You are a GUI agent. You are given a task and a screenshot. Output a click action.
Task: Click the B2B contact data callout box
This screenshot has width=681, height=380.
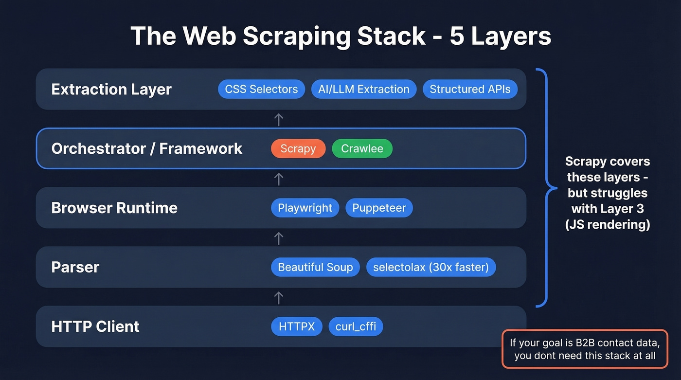pos(585,349)
